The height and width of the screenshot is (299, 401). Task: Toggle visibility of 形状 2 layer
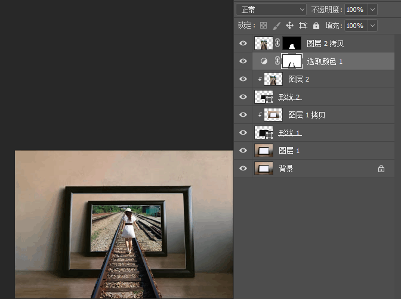(243, 96)
